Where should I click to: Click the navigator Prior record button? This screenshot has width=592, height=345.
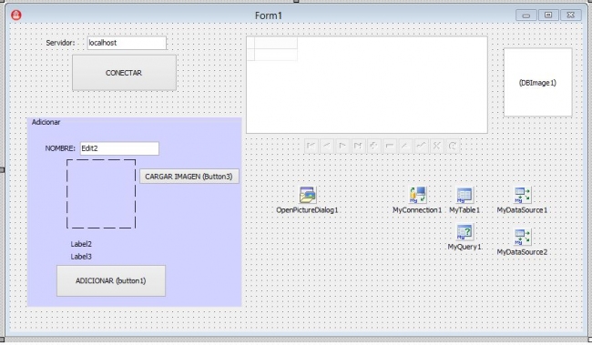click(327, 146)
